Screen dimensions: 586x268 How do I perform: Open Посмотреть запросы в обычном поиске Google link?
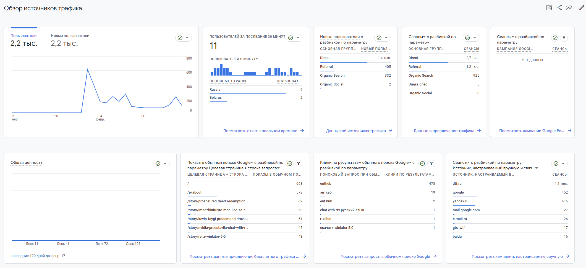(389, 256)
